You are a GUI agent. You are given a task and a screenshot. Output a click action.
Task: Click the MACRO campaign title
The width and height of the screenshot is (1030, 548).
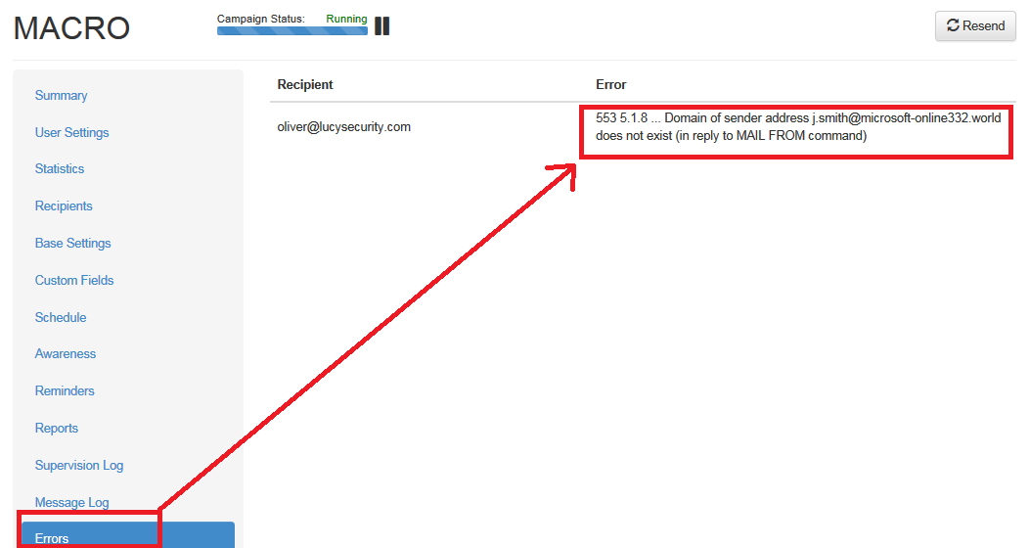pyautogui.click(x=71, y=28)
